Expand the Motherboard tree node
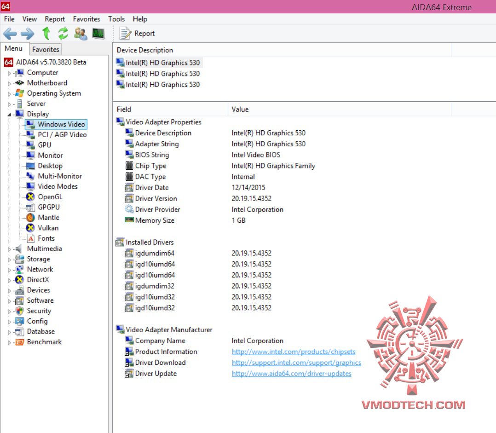The image size is (496, 433). click(9, 83)
